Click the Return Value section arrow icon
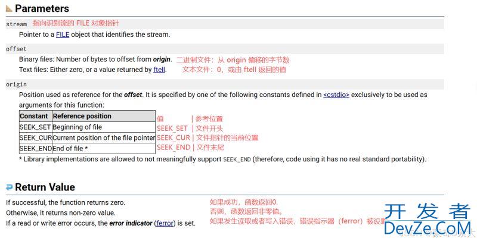477x241 pixels. tap(9, 187)
